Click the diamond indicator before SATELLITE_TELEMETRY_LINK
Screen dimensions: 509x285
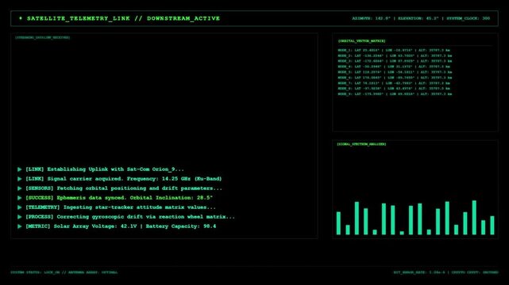pyautogui.click(x=21, y=18)
